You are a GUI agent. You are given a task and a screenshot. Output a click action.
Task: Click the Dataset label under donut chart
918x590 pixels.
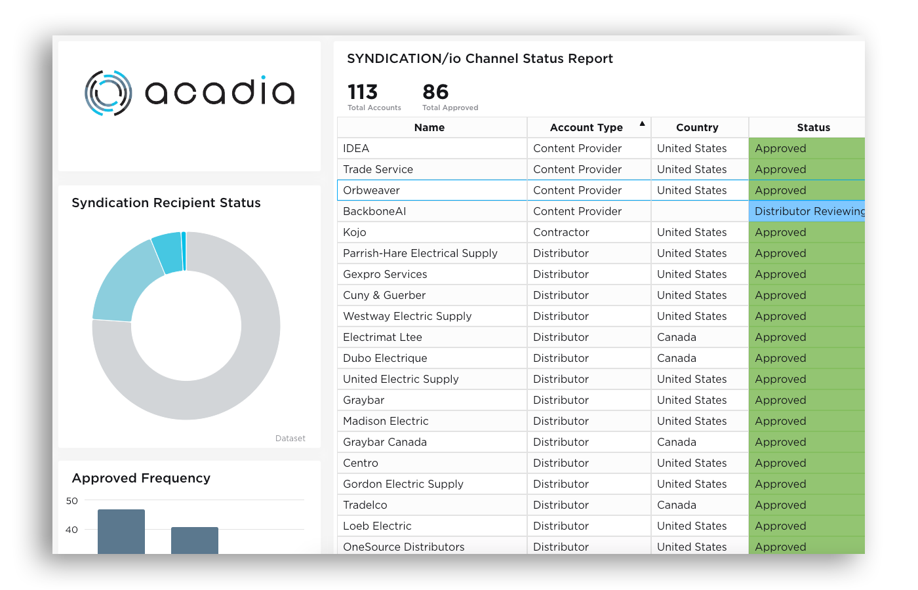[290, 439]
